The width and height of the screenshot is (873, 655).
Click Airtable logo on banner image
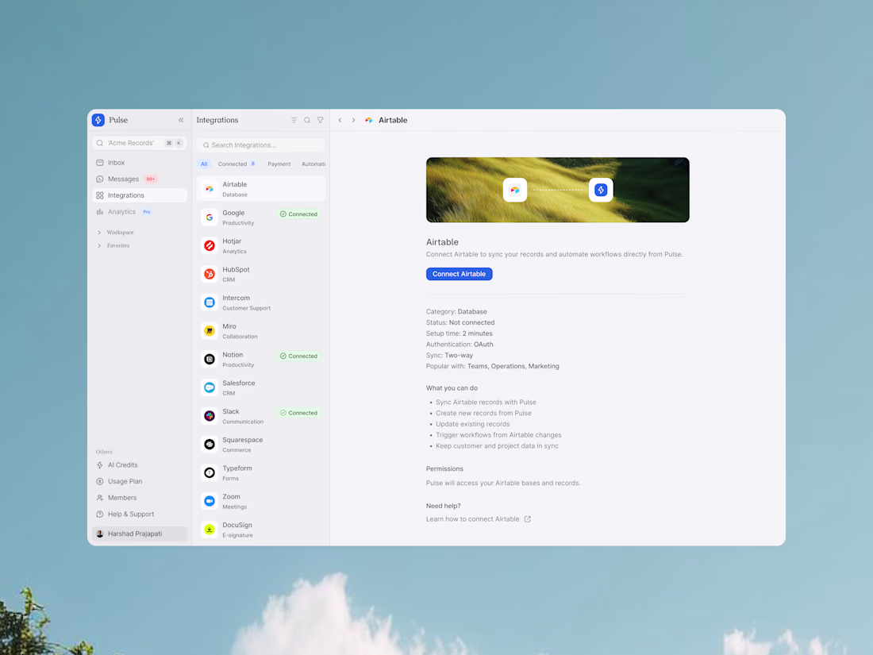tap(515, 190)
